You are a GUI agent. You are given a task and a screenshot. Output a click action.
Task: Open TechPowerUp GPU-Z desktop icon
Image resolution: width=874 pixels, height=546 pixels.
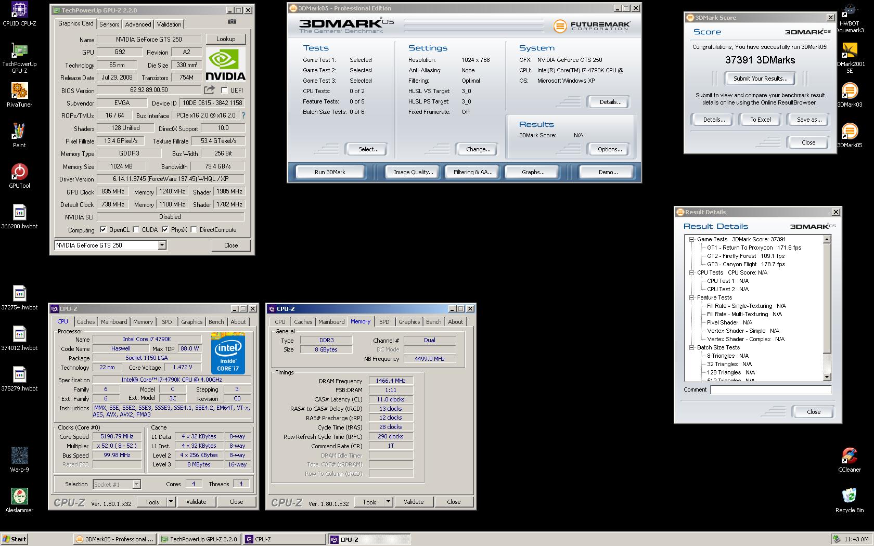[x=19, y=58]
